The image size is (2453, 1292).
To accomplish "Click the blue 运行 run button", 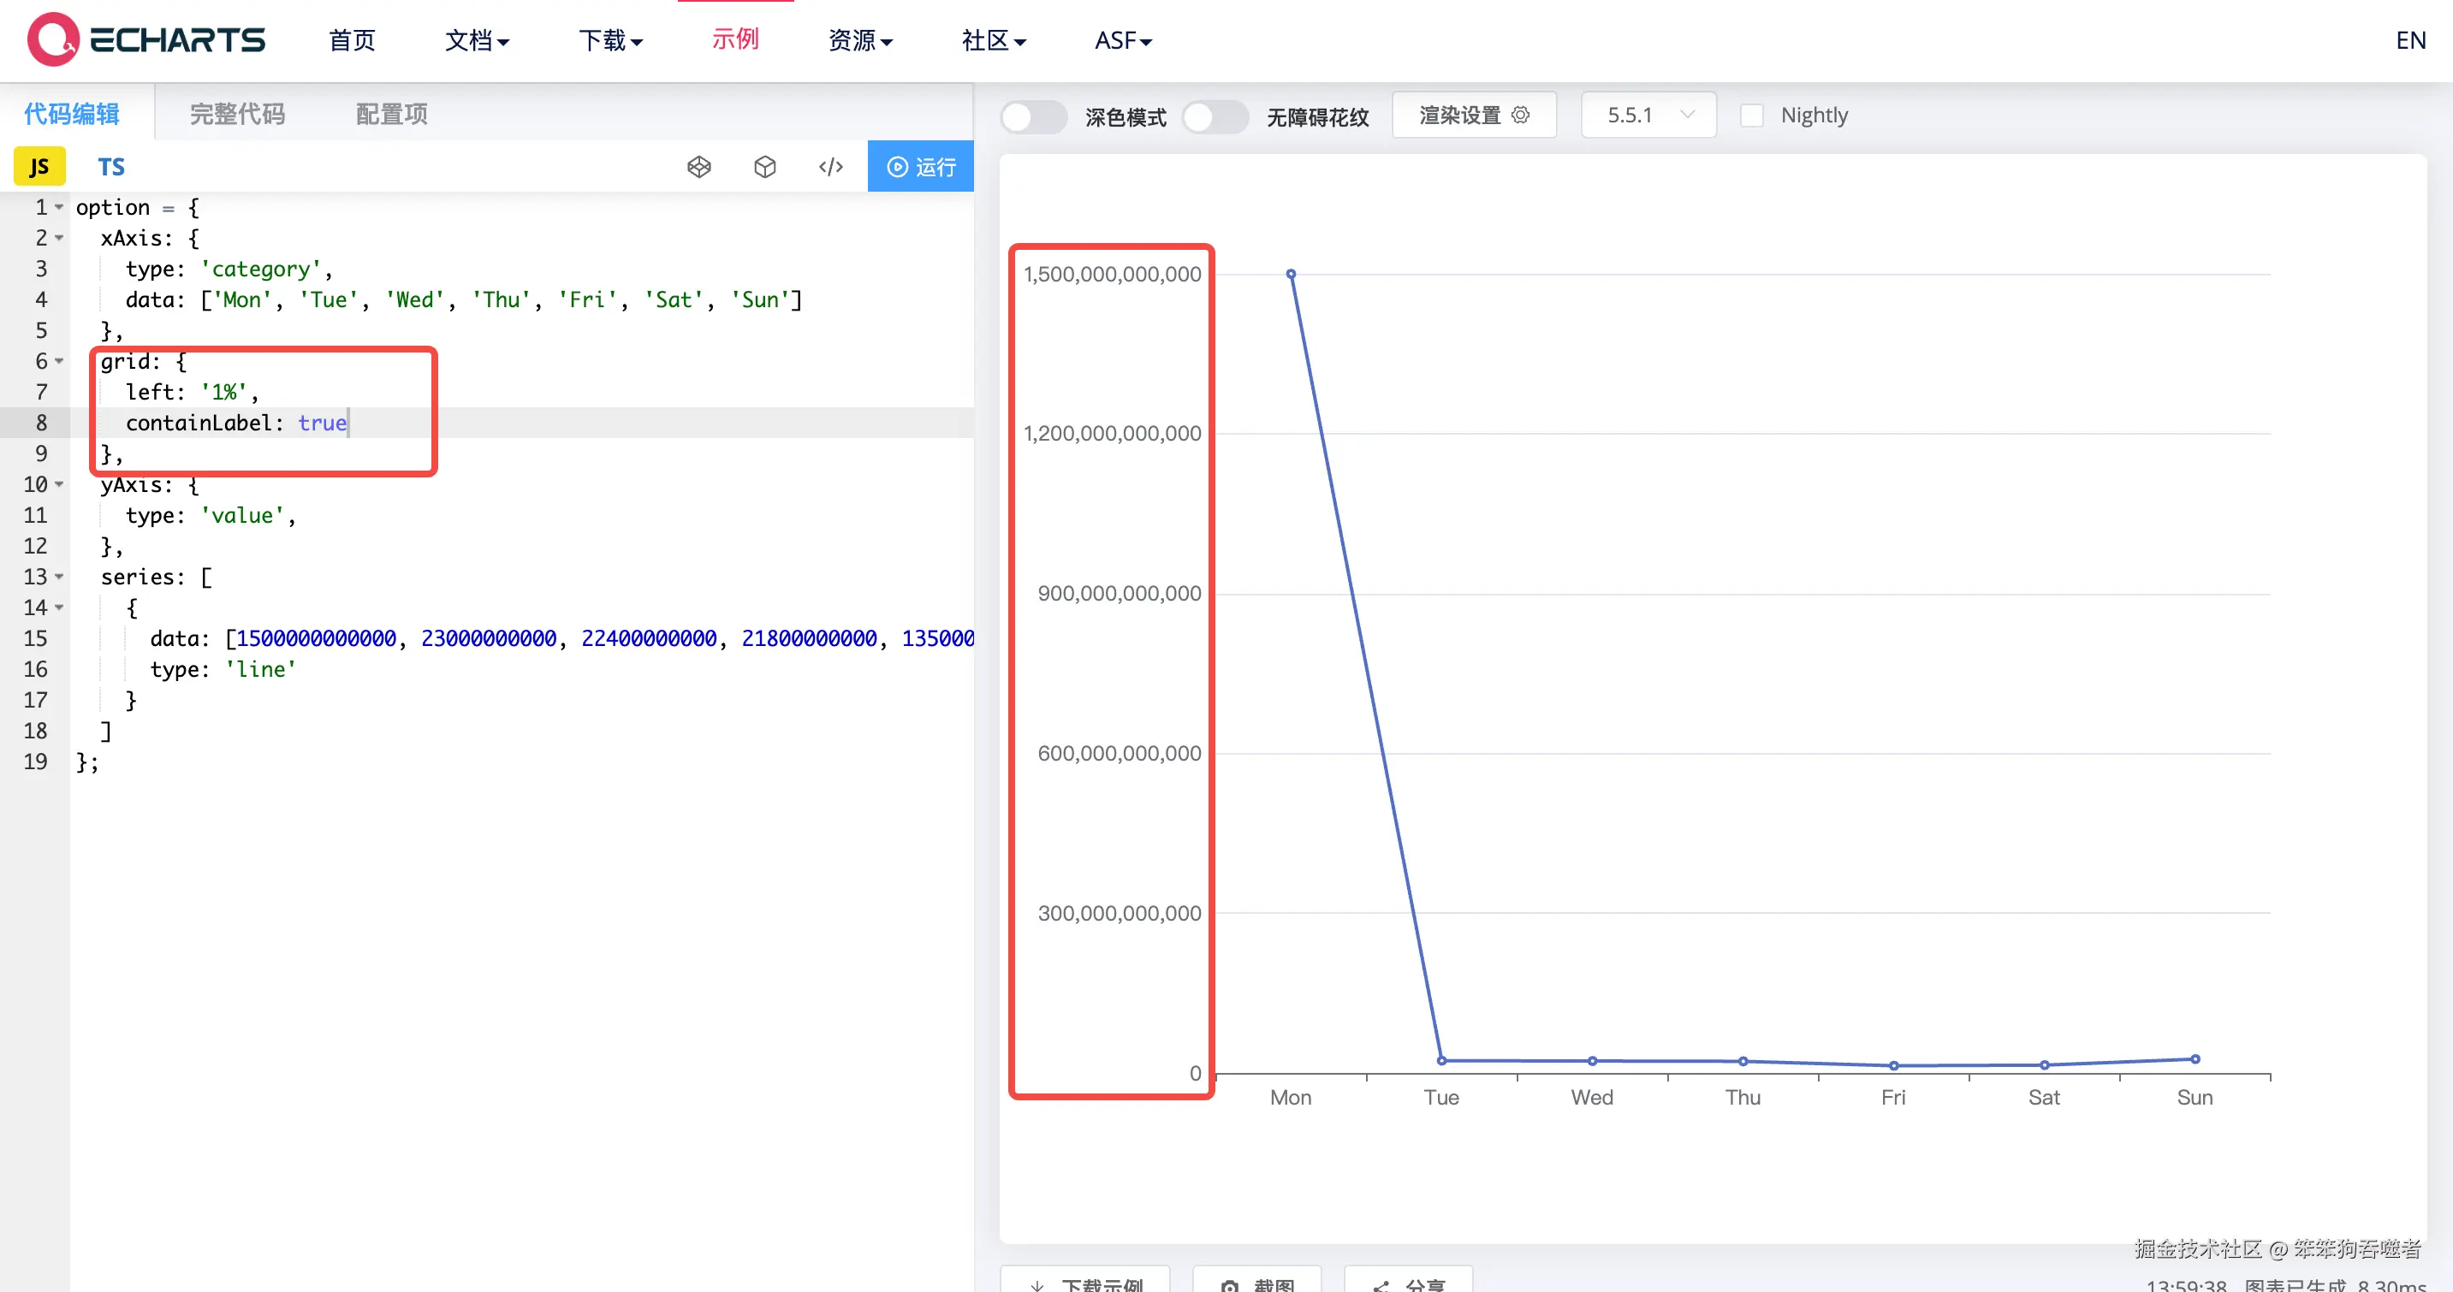I will 920,167.
